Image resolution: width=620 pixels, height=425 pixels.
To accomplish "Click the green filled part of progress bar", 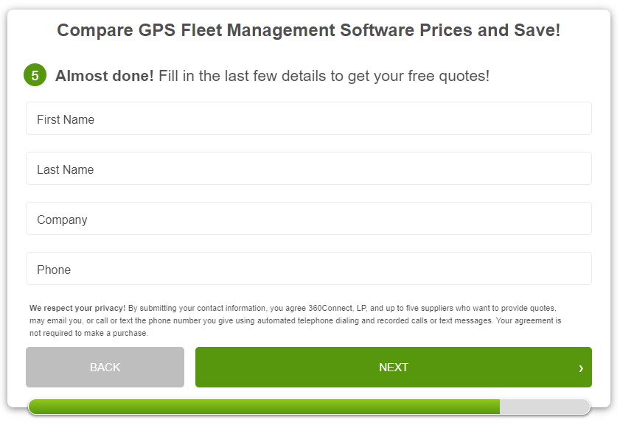I will (x=265, y=407).
